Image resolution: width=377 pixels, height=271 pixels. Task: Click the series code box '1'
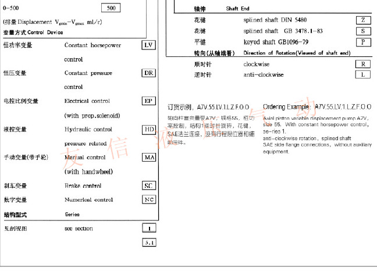click(x=150, y=228)
